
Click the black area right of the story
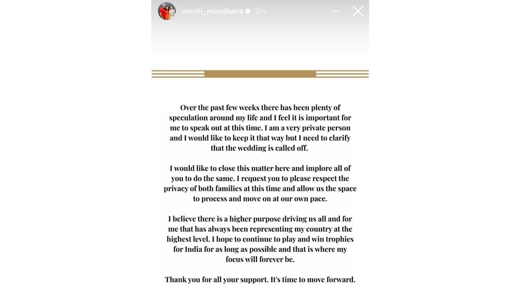[444, 146]
